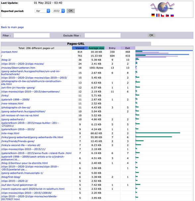Click the Viewed column header
Image resolution: width=195 pixels, height=201 pixels.
click(80, 48)
